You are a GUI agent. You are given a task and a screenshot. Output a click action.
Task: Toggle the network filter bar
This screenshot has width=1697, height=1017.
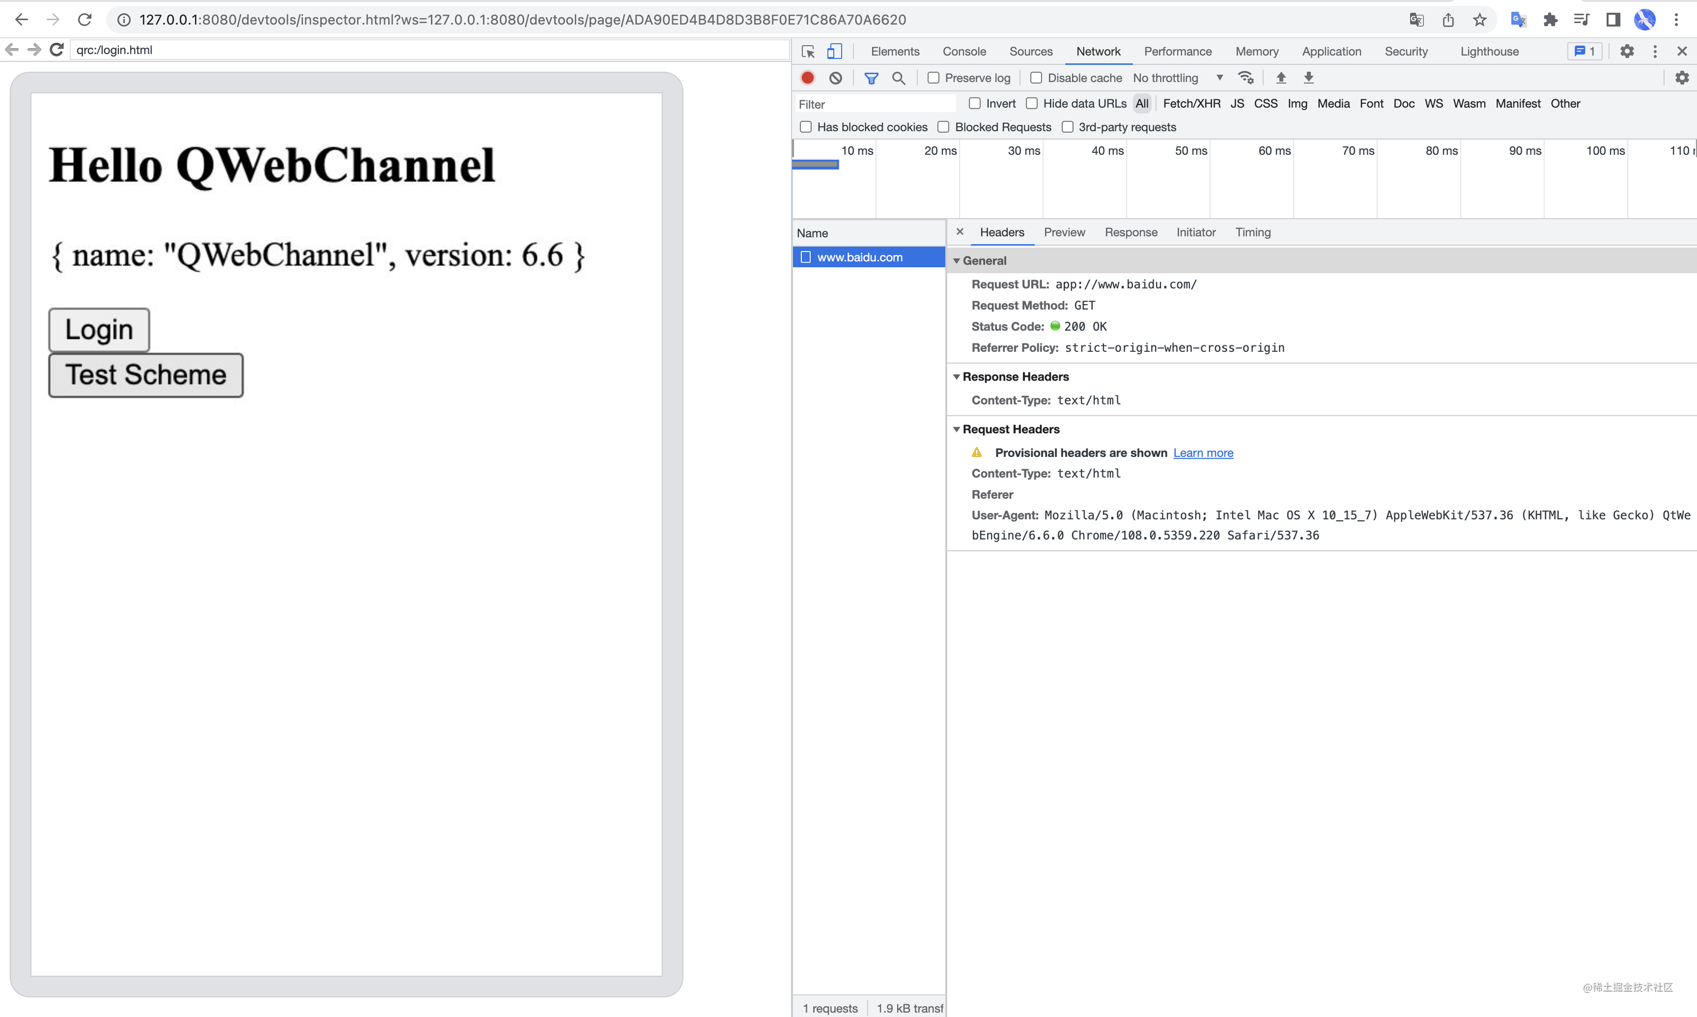click(872, 77)
